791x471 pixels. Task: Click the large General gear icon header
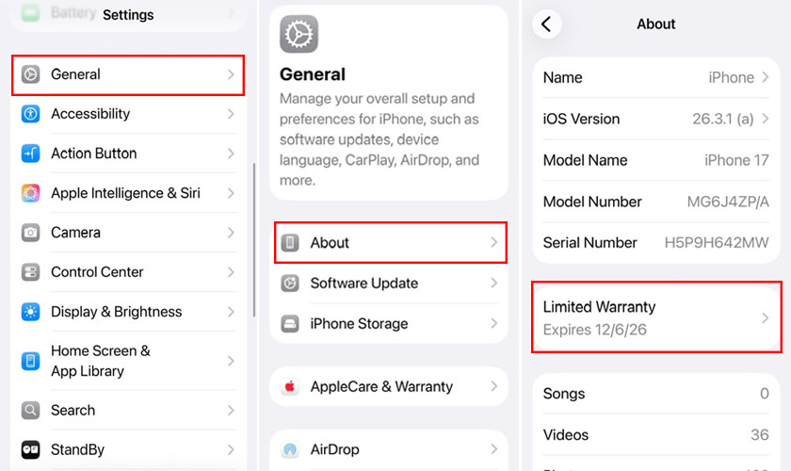[299, 34]
